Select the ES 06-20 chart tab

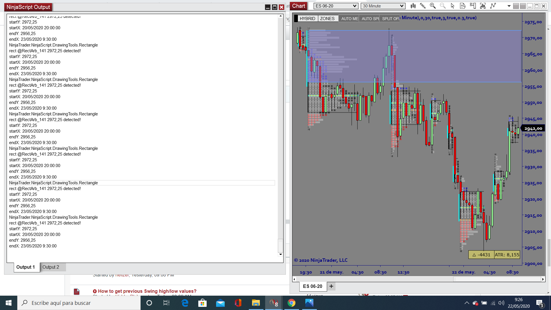(x=313, y=286)
